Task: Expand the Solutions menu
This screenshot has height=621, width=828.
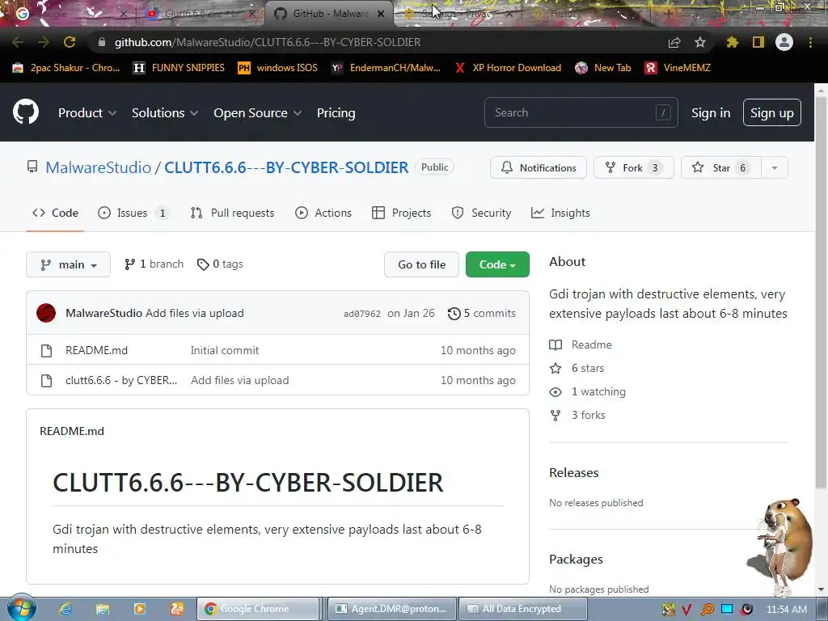Action: [165, 113]
